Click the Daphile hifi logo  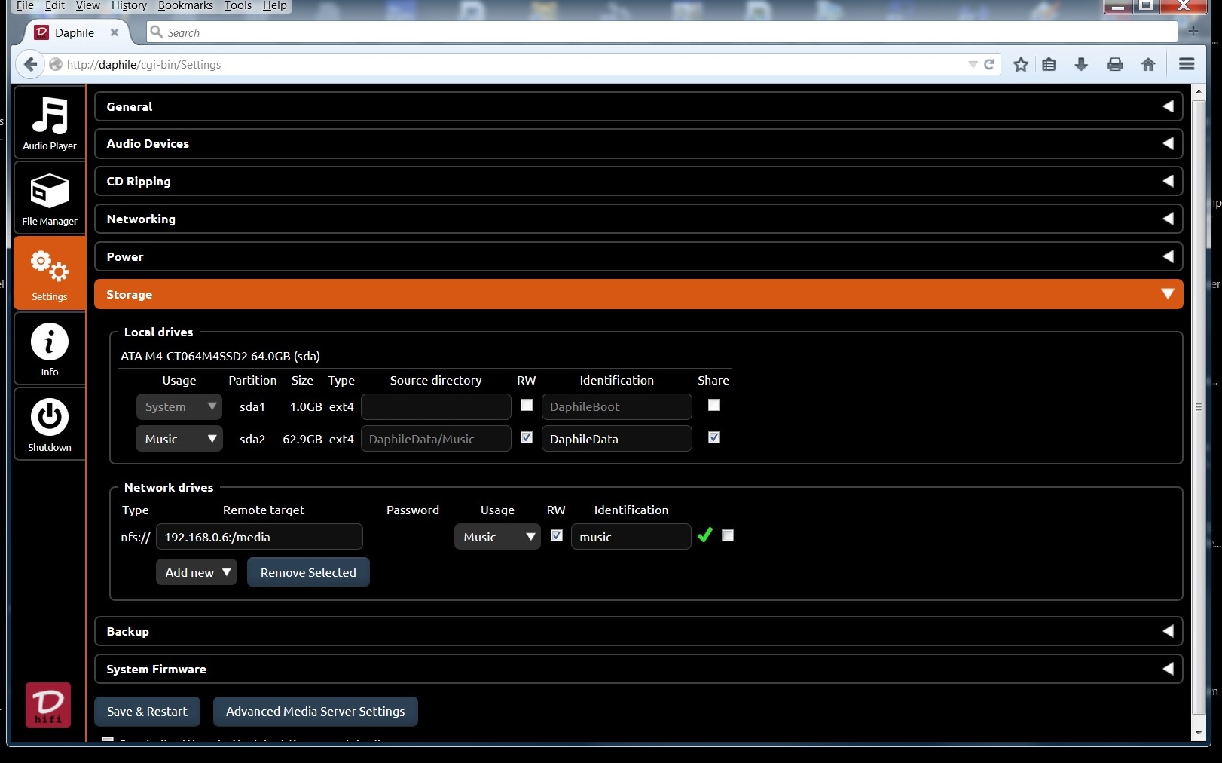(x=48, y=705)
